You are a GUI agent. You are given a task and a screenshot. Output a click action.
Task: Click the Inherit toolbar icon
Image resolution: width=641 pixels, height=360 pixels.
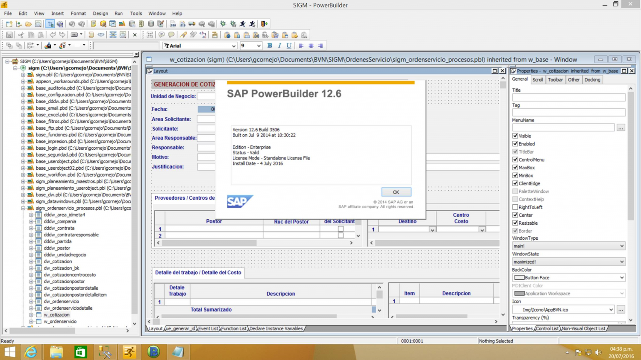click(x=18, y=24)
